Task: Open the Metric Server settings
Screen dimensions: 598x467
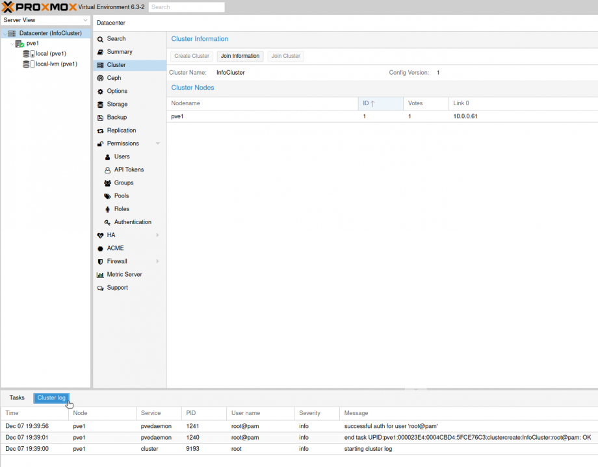Action: click(123, 274)
